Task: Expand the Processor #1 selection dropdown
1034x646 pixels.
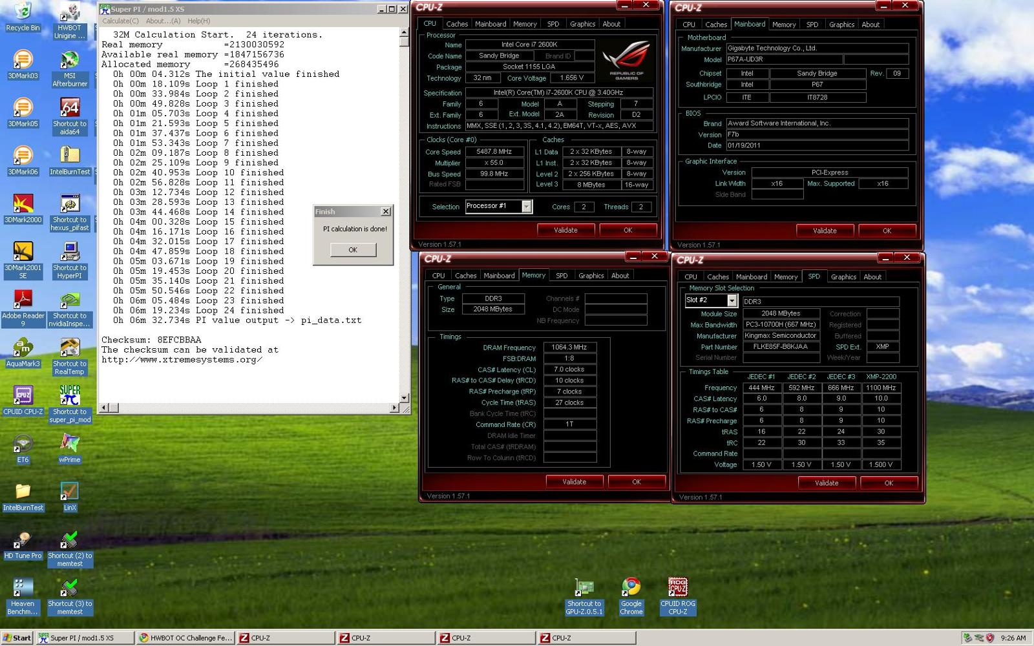Action: (x=527, y=206)
